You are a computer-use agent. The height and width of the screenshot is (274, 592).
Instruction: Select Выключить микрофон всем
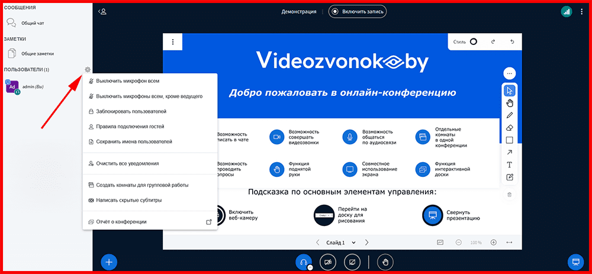[150, 80]
